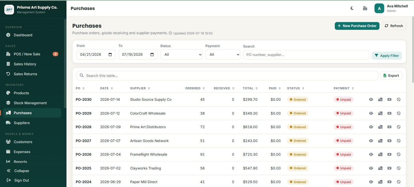Navigate to Products page
This screenshot has height=187, width=414.
(32, 93)
